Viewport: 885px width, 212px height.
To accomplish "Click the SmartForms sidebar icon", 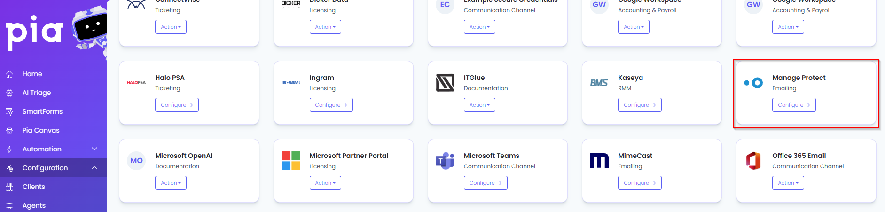I will click(9, 111).
